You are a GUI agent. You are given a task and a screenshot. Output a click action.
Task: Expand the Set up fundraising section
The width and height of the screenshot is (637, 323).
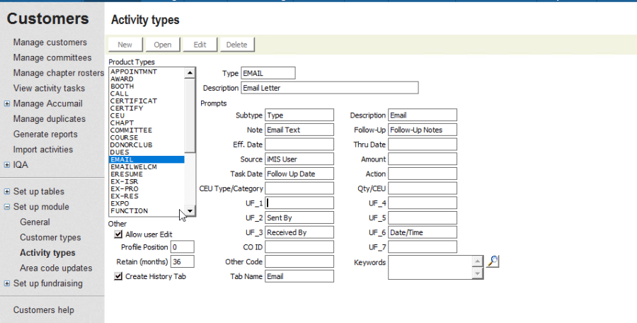pyautogui.click(x=6, y=283)
